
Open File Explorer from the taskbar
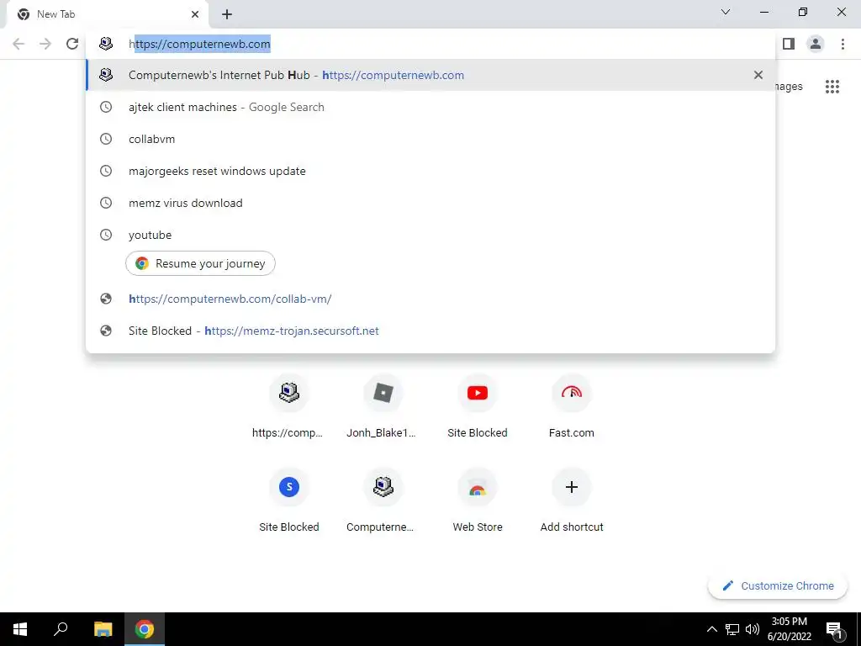[103, 629]
